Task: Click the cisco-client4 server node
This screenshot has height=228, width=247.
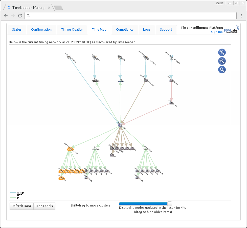Action: [157, 171]
